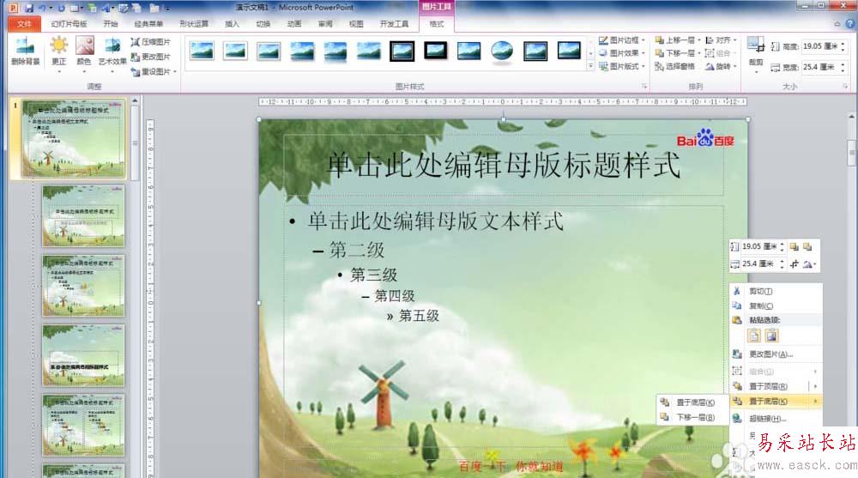This screenshot has height=478, width=858.
Task: Expand the Reset Picture (重设图片) dropdown arrow
Action: click(x=175, y=72)
